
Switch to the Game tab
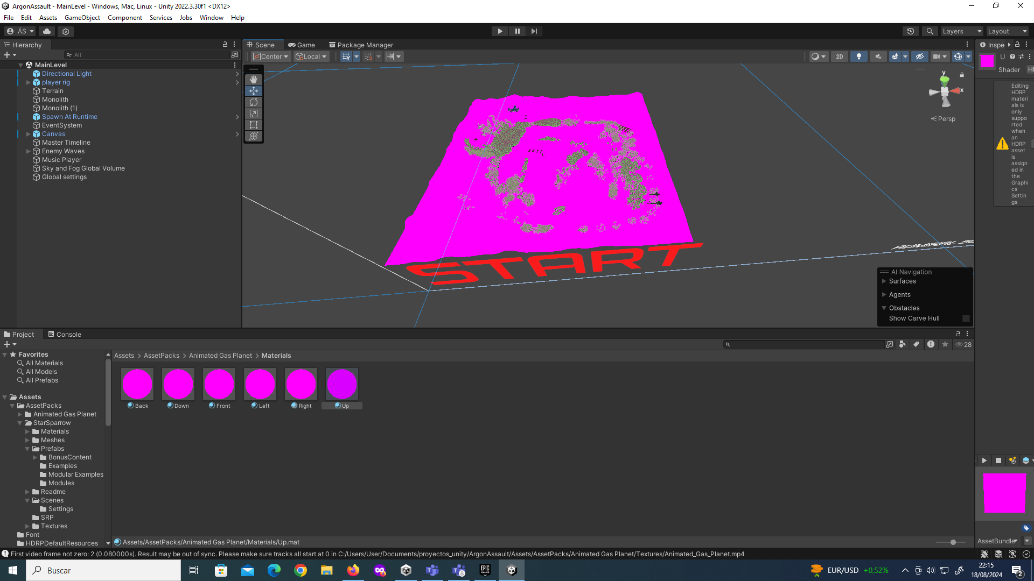pos(302,45)
